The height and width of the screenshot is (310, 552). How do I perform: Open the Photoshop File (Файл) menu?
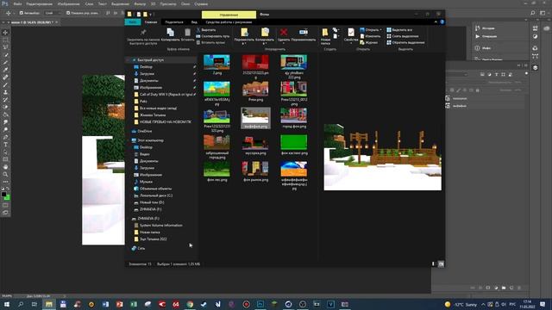(x=17, y=3)
